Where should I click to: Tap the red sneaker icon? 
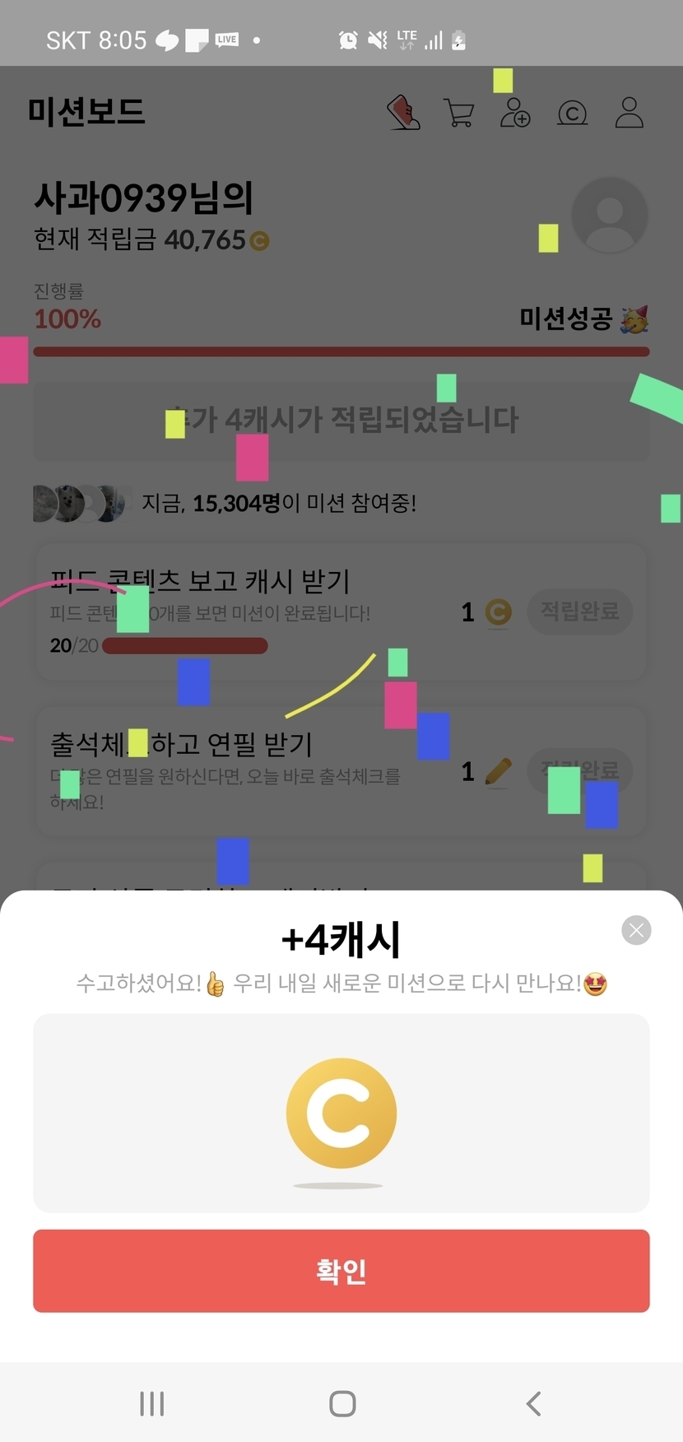[404, 113]
